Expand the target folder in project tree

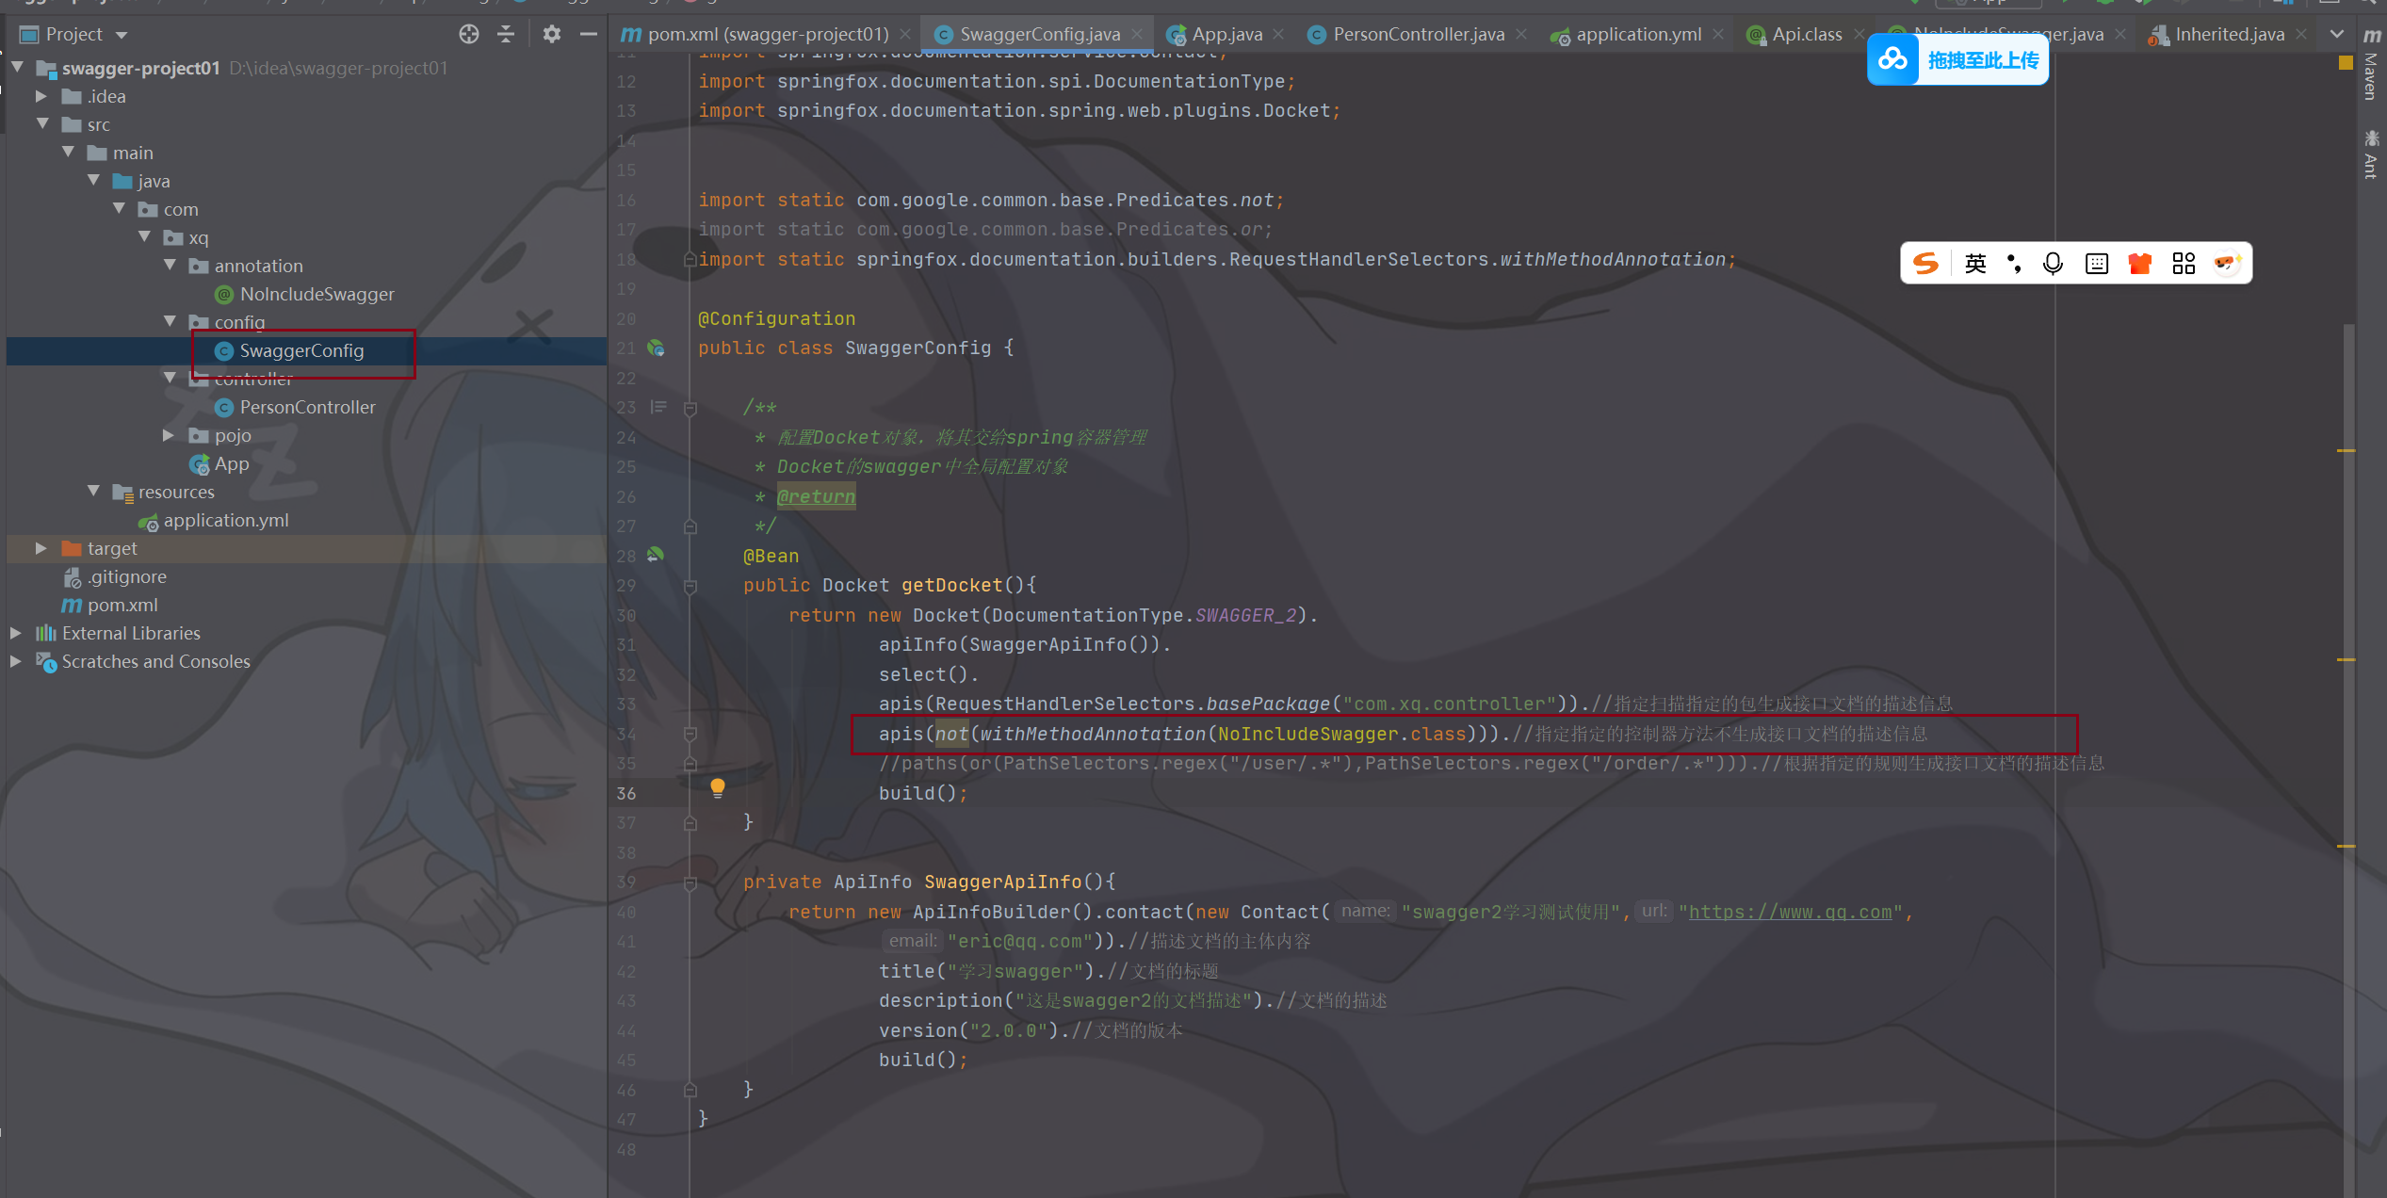41,548
